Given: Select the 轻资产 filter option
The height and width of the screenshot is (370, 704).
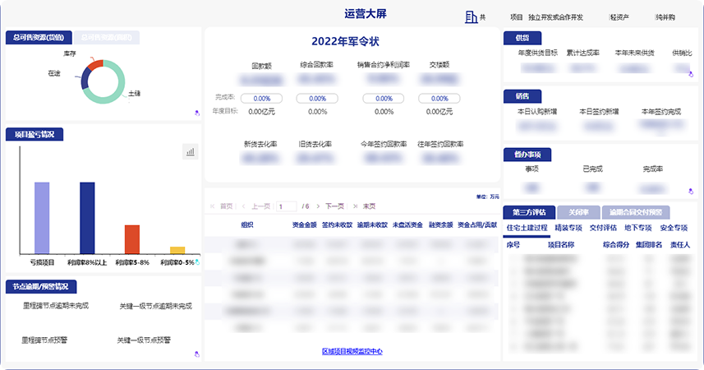Looking at the screenshot, I should (x=619, y=17).
